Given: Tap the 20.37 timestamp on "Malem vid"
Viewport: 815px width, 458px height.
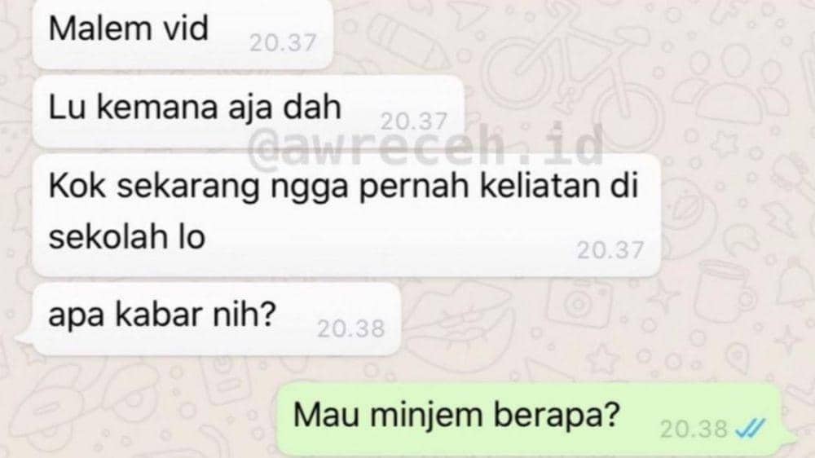Looking at the screenshot, I should [x=283, y=42].
